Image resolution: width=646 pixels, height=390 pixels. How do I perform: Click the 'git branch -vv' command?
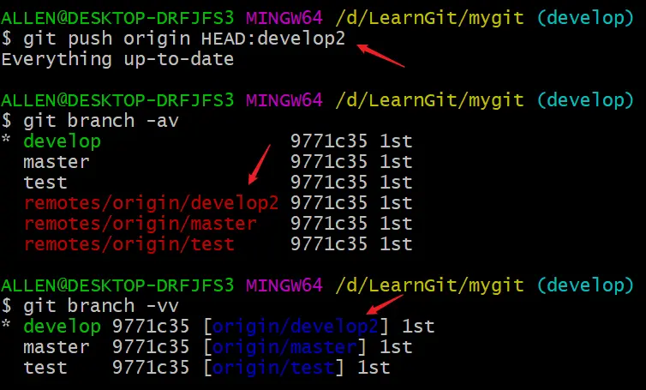(90, 306)
